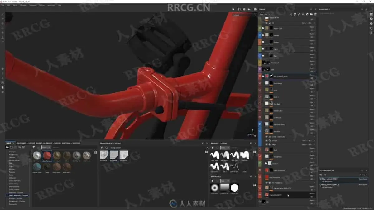Select first bike_udim texture set
This screenshot has width=374, height=210.
(344, 180)
